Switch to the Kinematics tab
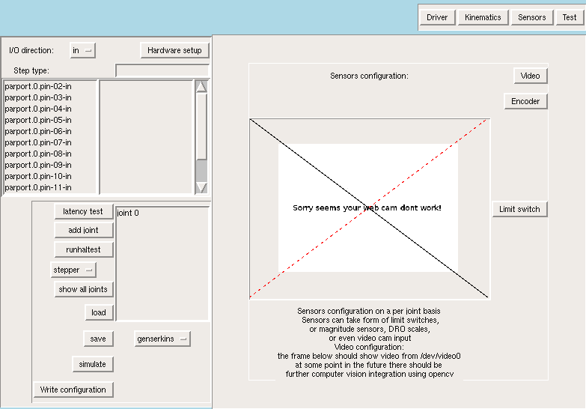Image resolution: width=586 pixels, height=409 pixels. click(483, 17)
